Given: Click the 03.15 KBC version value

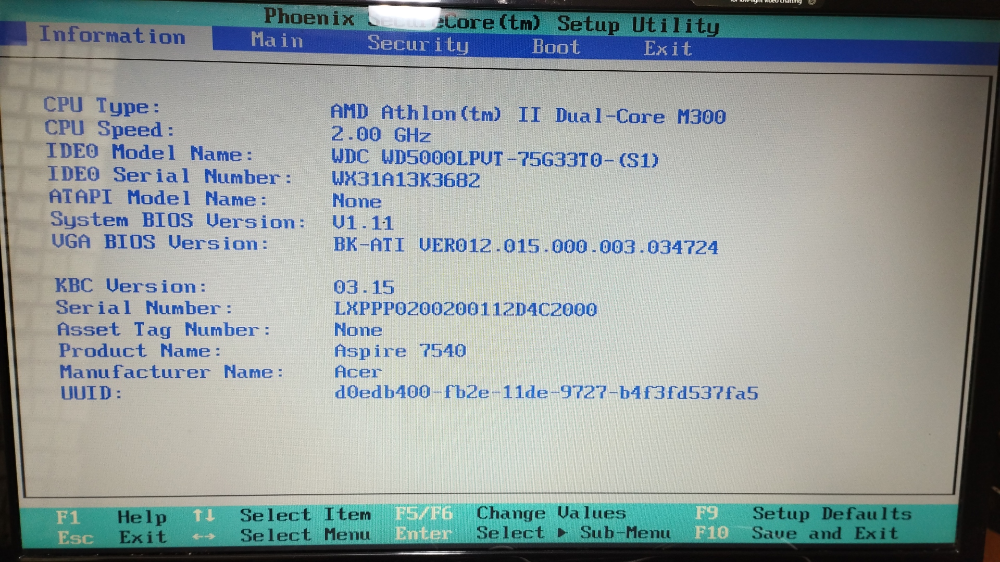Looking at the screenshot, I should 364,287.
